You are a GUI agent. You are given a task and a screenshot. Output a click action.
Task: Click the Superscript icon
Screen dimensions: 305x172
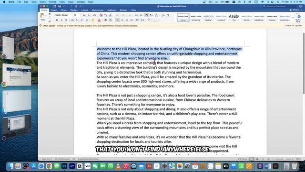pos(81,20)
